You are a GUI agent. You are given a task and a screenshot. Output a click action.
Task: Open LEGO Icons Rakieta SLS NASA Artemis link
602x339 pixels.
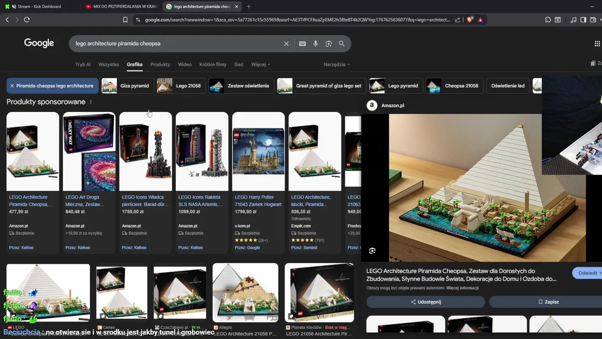(200, 201)
